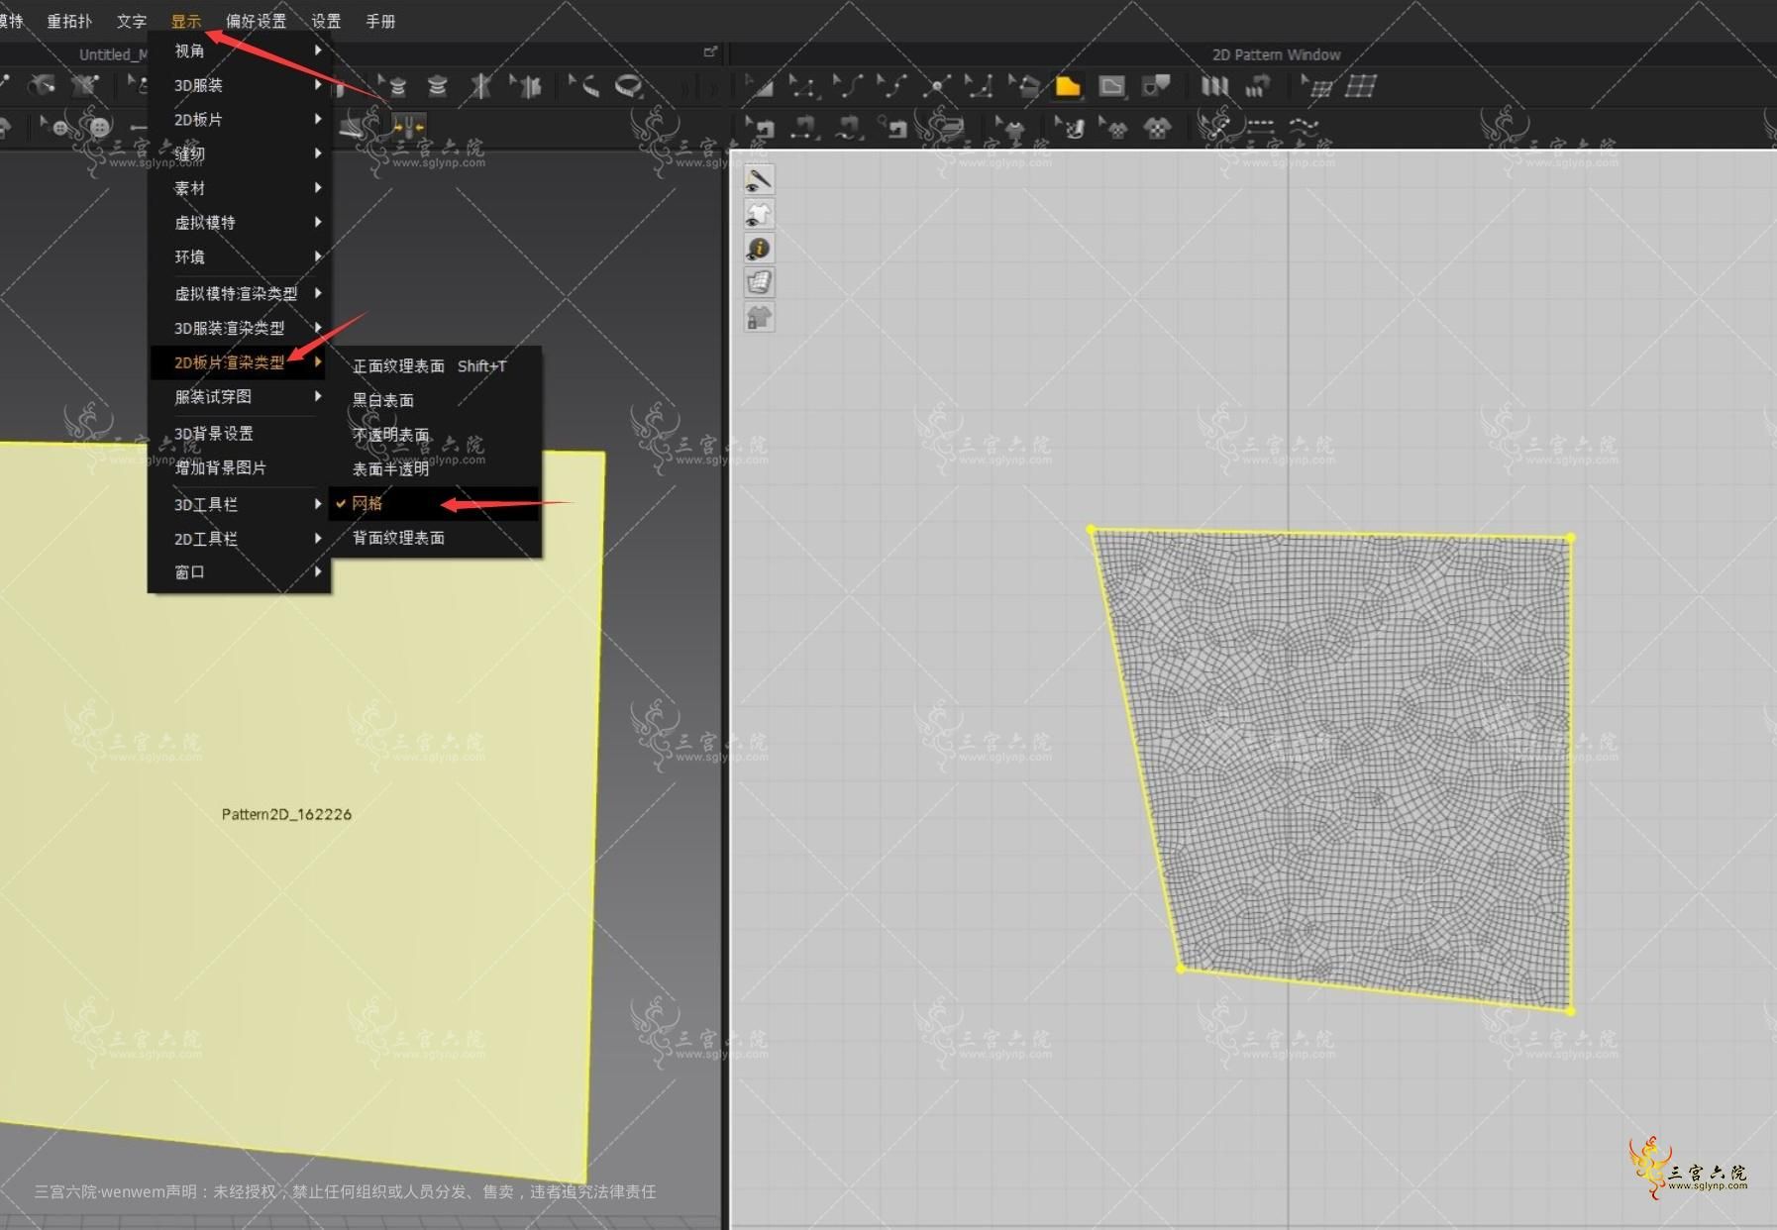Choose 正面纹理表面 render type
The image size is (1777, 1230).
click(x=436, y=365)
